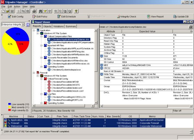Select the Firewall machine row

click(x=84, y=123)
